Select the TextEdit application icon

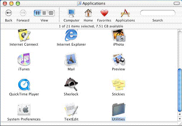(x=71, y=110)
